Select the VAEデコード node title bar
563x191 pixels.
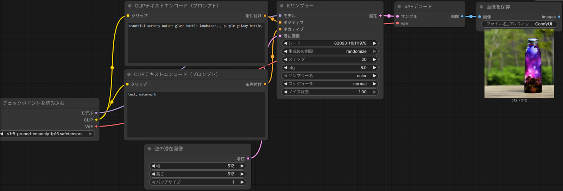click(x=430, y=7)
